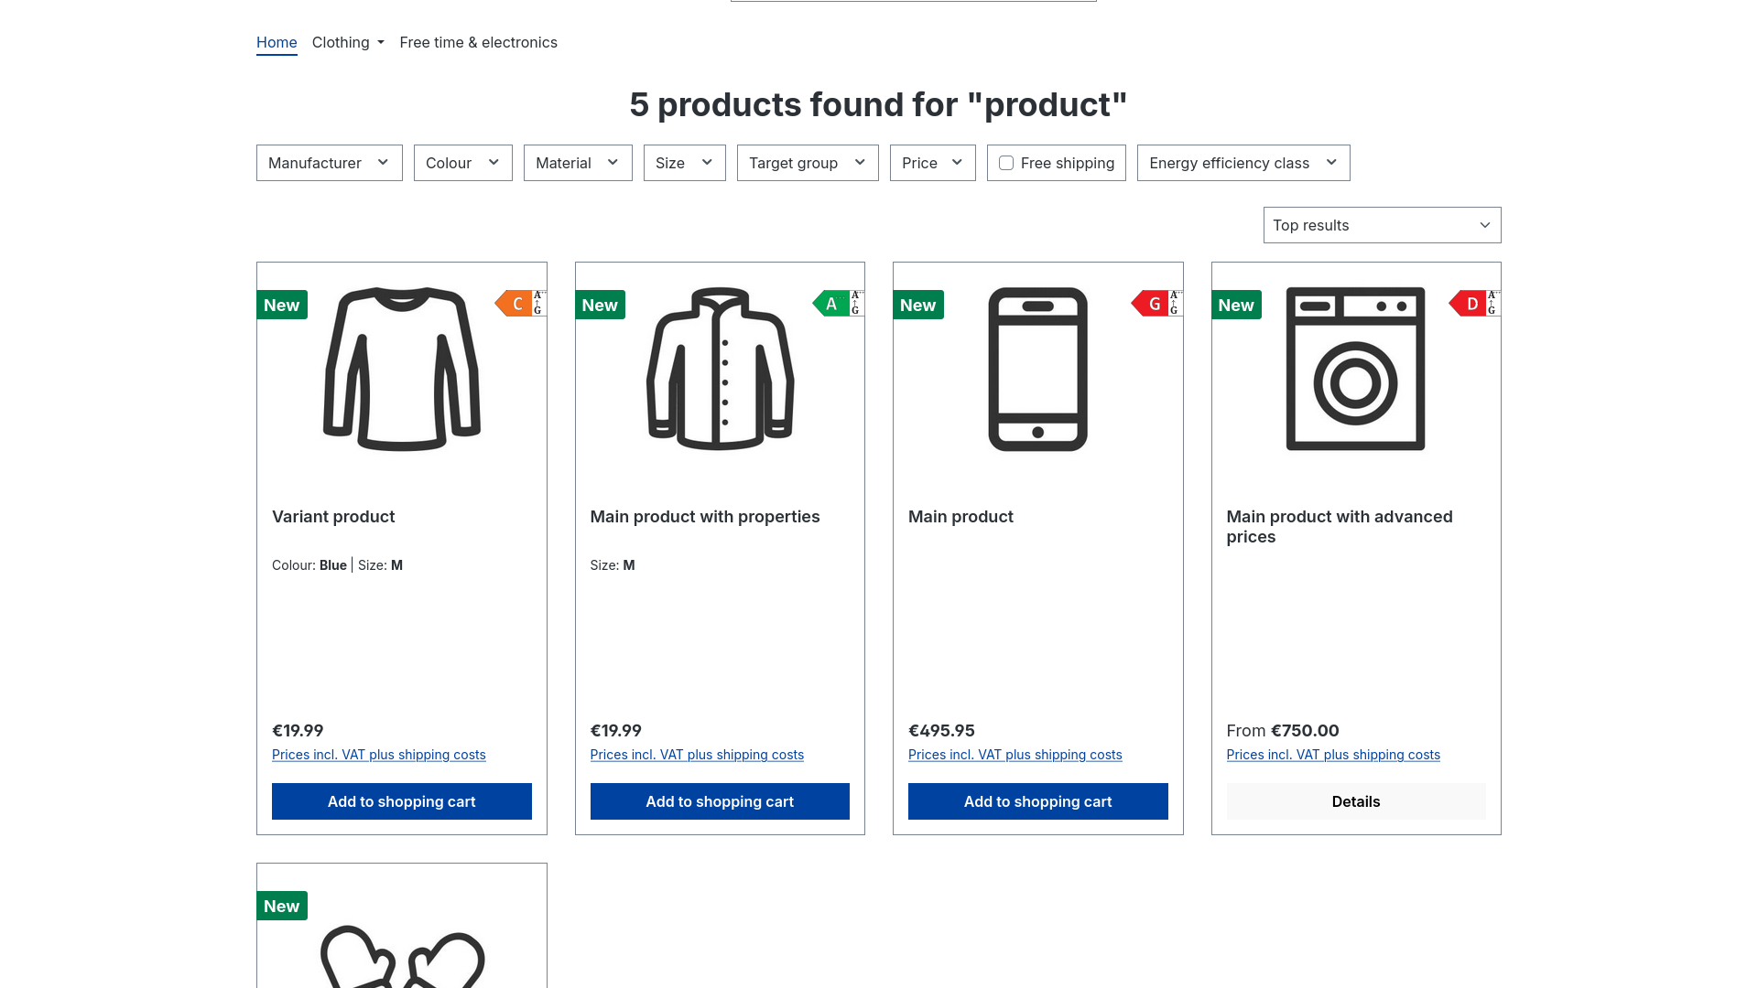Screen dimensions: 1758x988
Task: Add Variant product to shopping cart
Action: pos(401,801)
